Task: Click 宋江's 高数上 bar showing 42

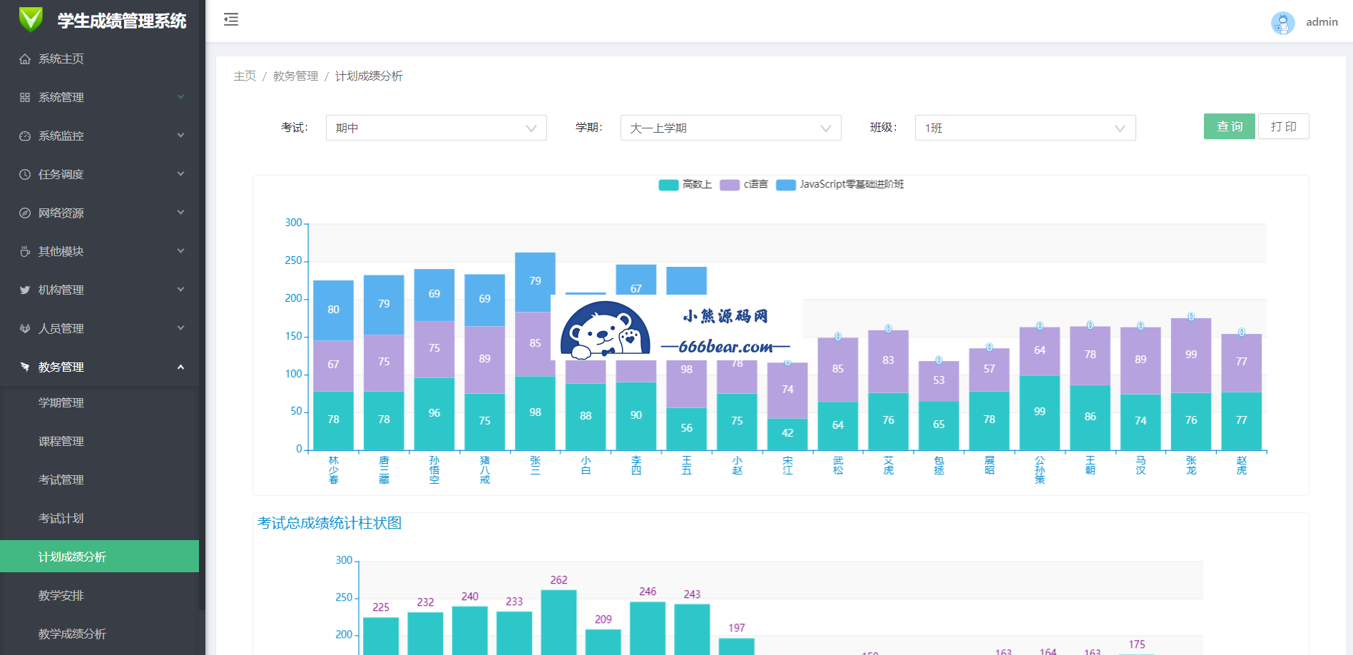Action: pyautogui.click(x=787, y=435)
